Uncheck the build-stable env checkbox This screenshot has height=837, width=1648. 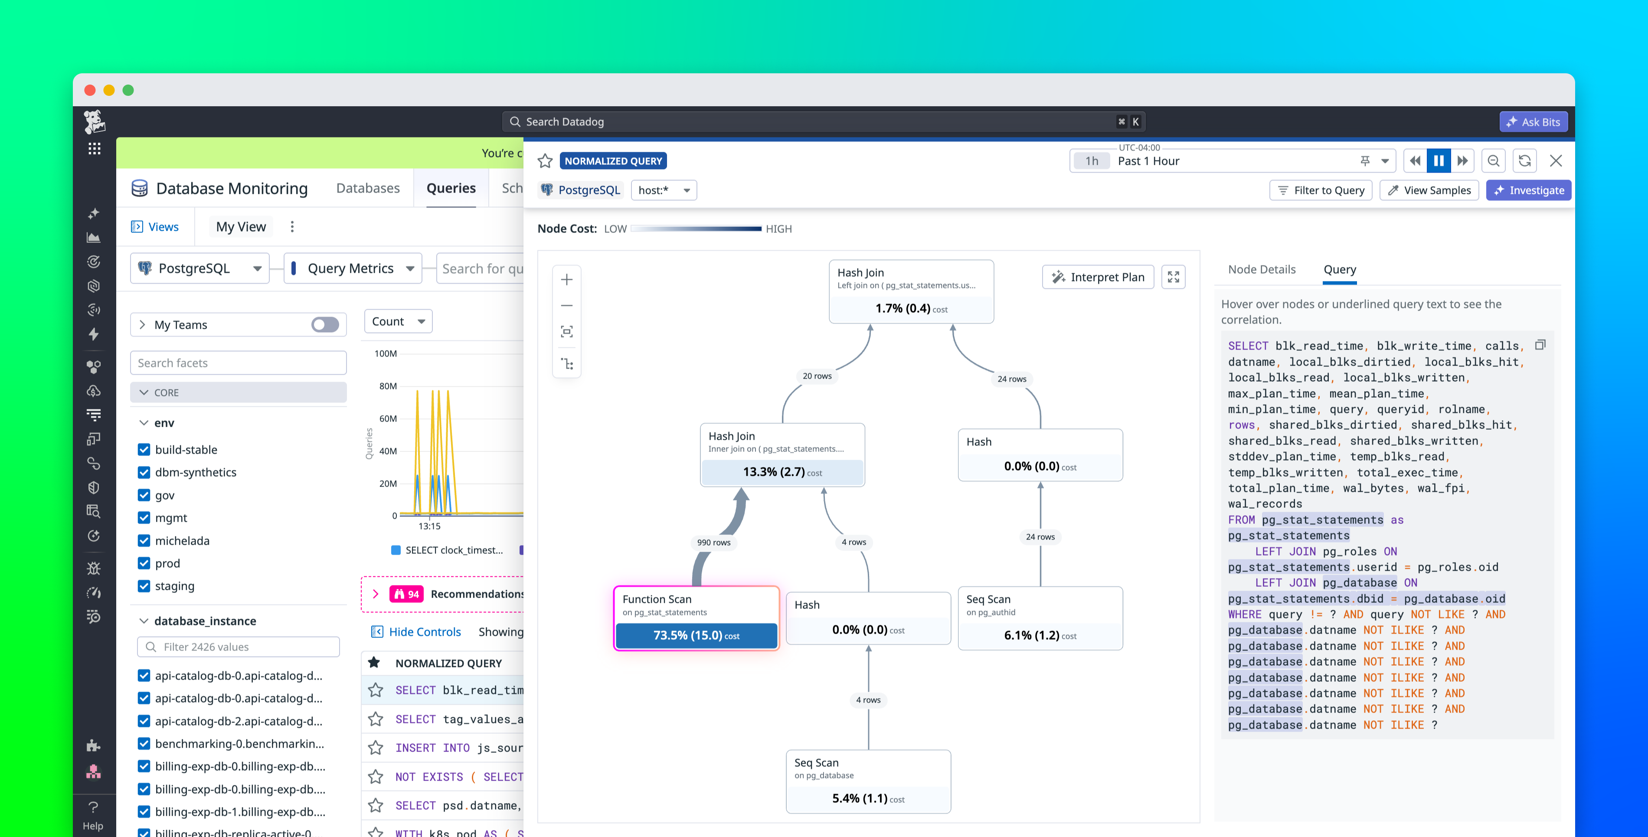[x=144, y=450]
